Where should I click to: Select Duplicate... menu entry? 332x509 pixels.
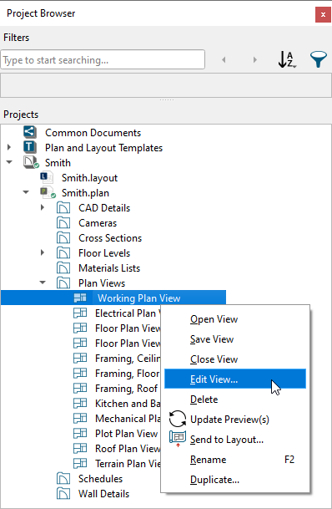tap(235, 480)
